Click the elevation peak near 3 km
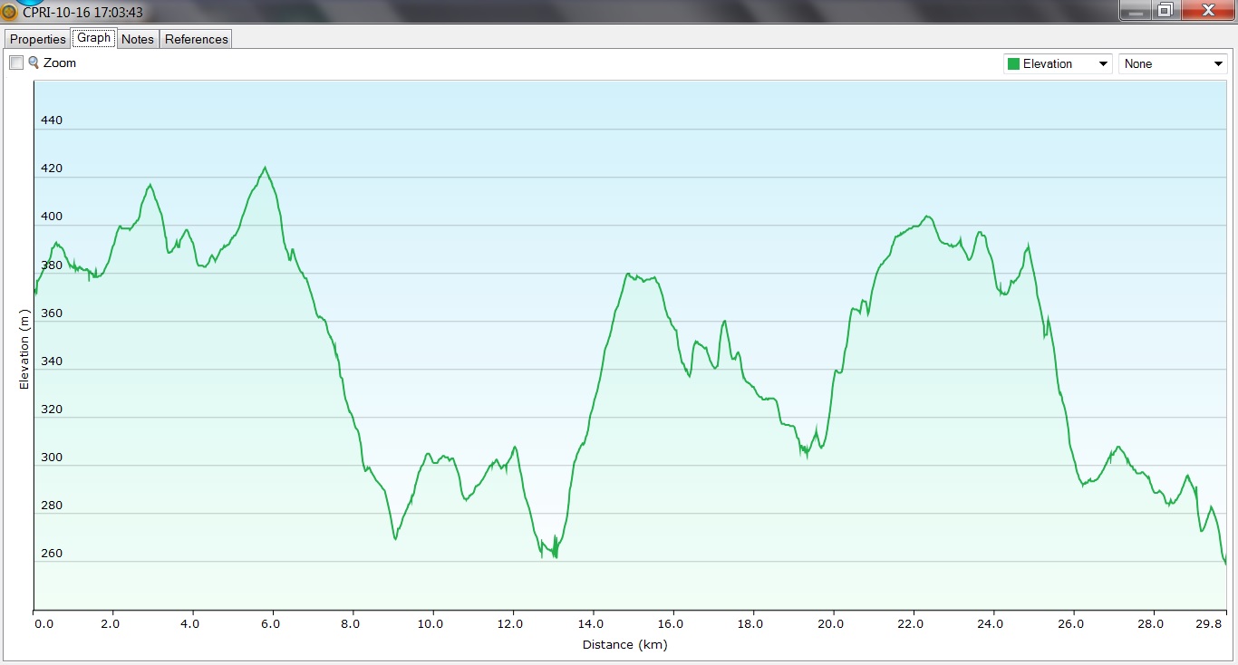This screenshot has width=1238, height=665. (150, 185)
